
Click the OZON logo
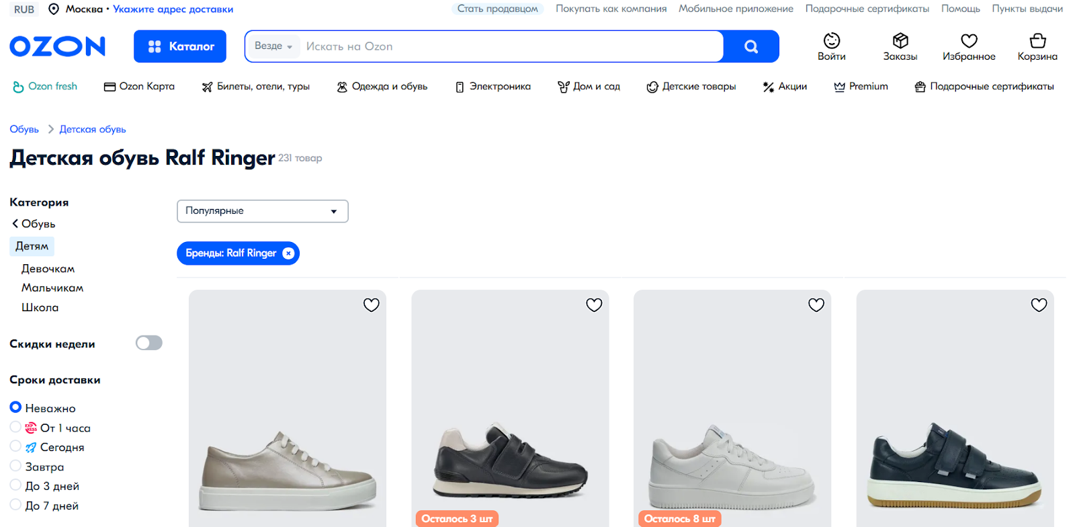click(58, 46)
